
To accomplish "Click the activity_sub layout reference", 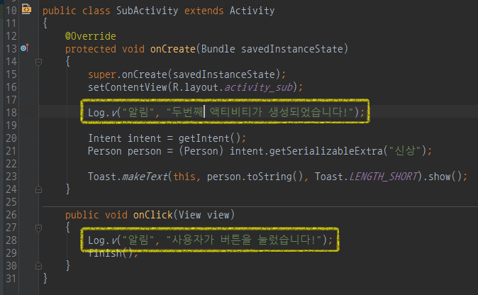I will 259,87.
